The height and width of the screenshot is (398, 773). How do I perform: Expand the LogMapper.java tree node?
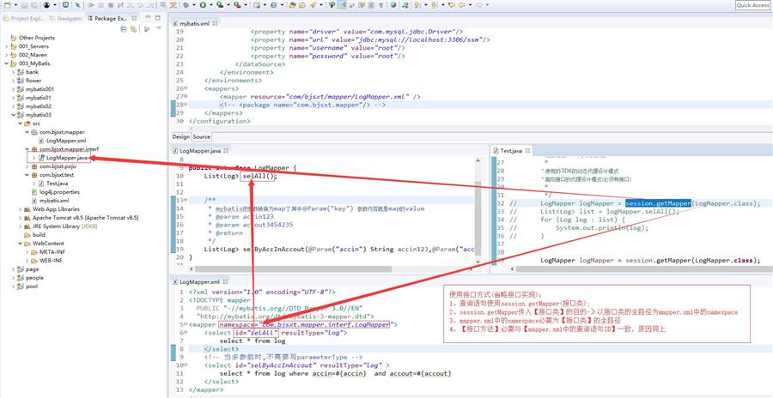(x=33, y=158)
